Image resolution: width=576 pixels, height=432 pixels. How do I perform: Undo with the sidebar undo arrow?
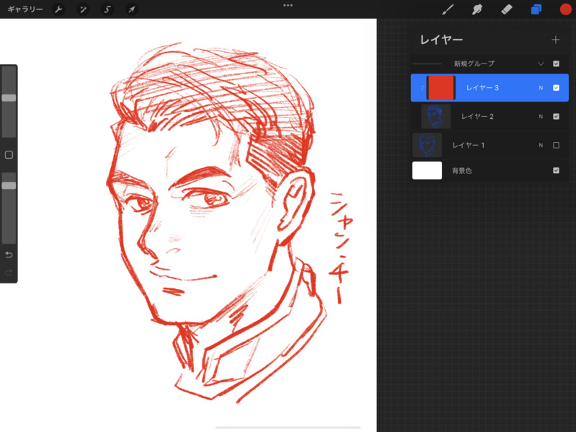(9, 255)
